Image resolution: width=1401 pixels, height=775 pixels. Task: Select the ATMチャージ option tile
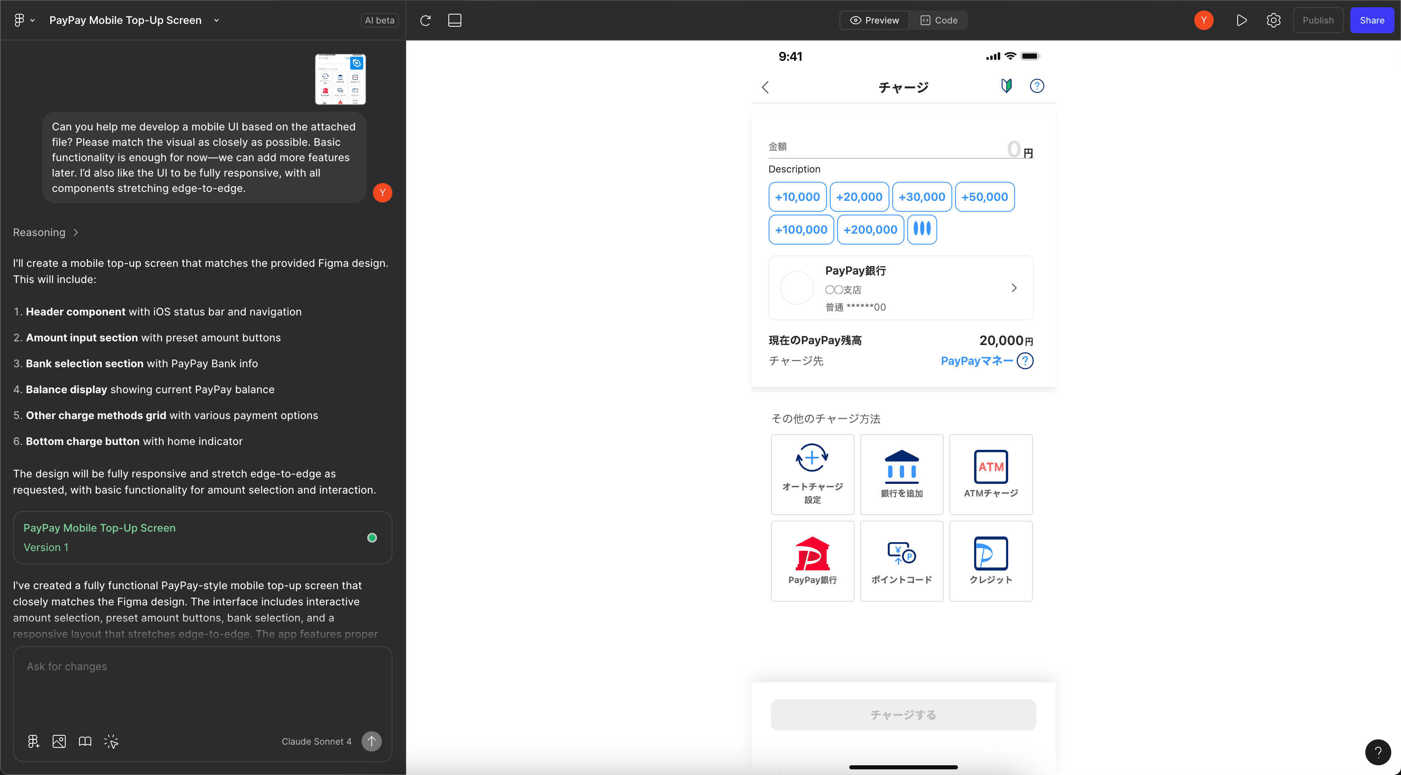tap(990, 474)
